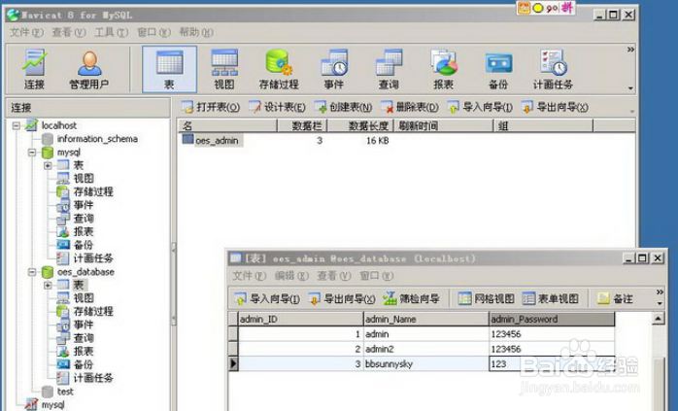
Task: Click admin_ID column header
Action: [300, 320]
